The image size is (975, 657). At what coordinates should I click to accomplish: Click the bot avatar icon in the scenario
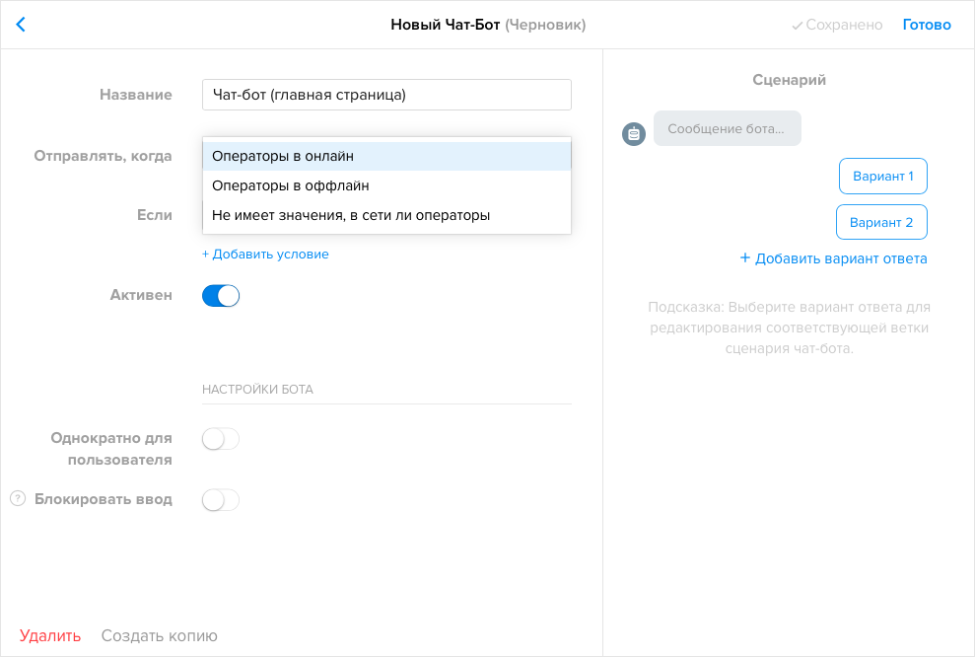(x=633, y=133)
